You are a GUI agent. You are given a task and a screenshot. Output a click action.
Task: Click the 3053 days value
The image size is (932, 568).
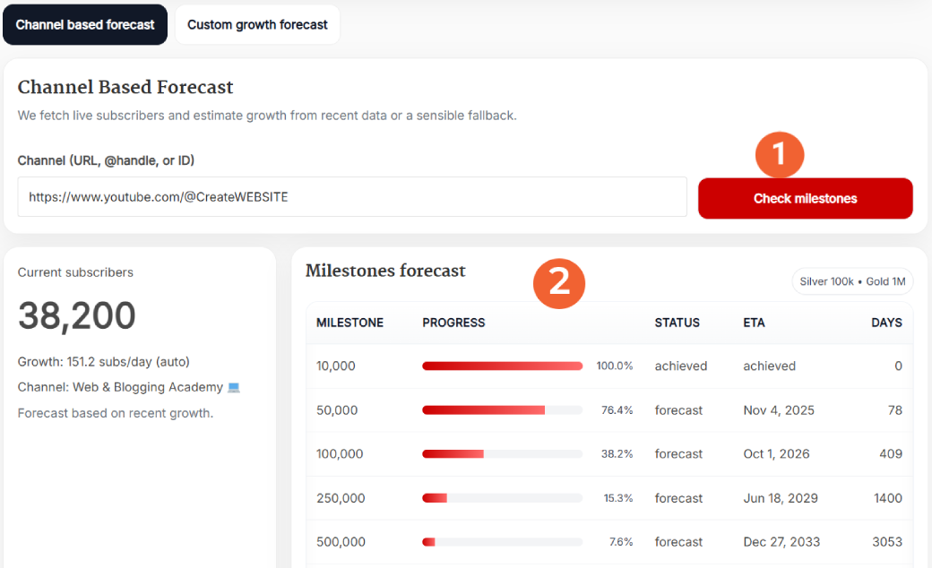click(887, 542)
